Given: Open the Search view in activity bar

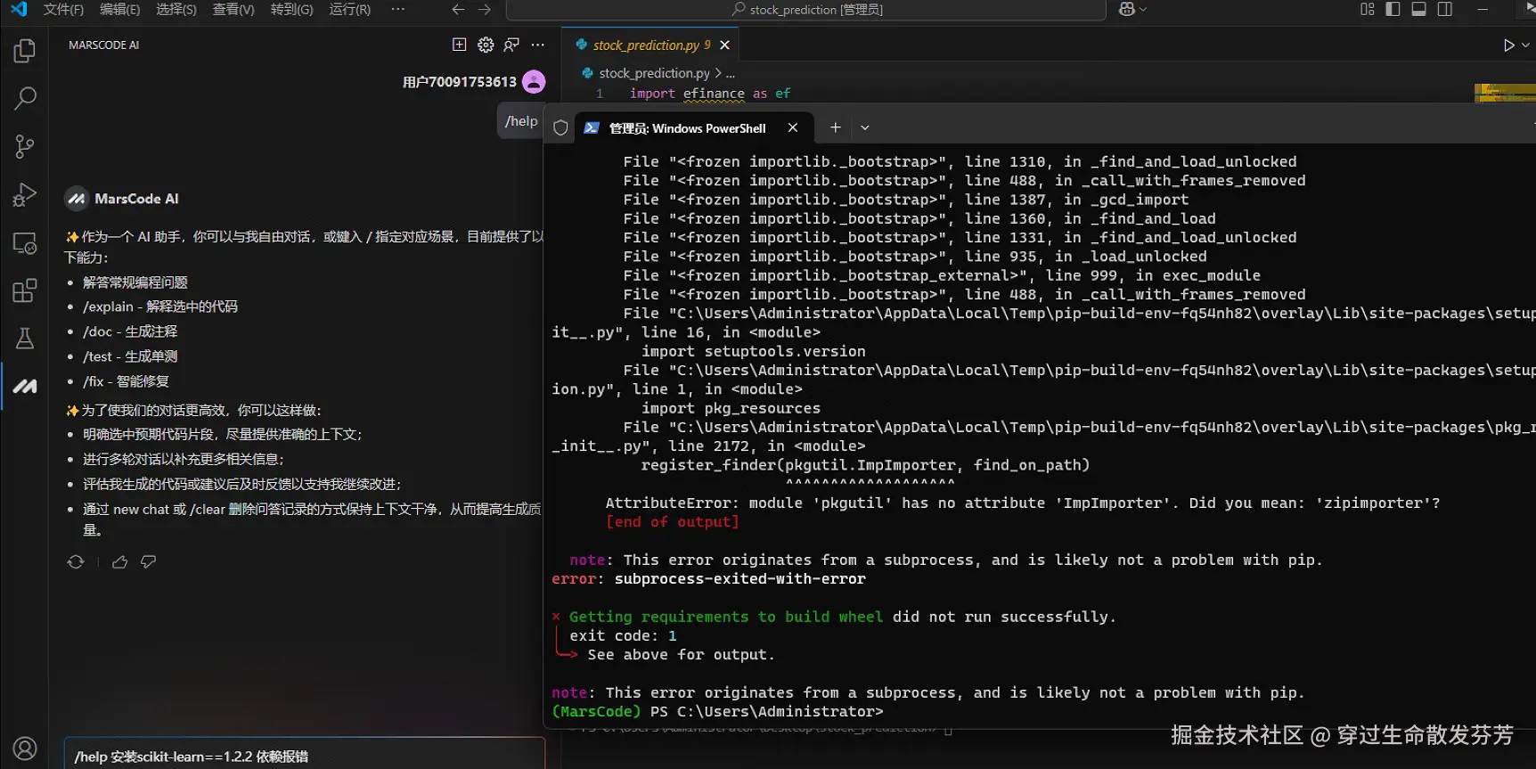Looking at the screenshot, I should click(x=25, y=98).
